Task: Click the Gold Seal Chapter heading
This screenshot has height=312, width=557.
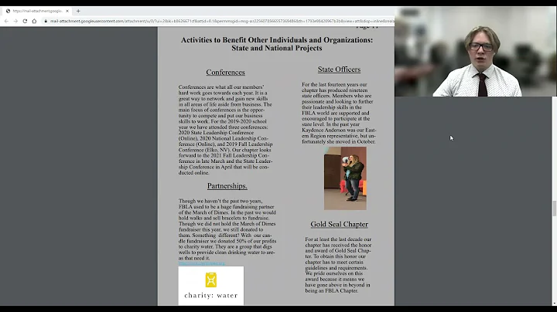Action: [x=340, y=224]
